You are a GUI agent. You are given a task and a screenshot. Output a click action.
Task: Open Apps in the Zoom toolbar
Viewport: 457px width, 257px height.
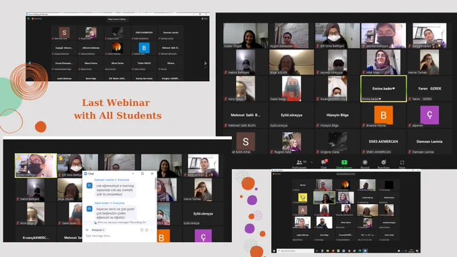pyautogui.click(x=402, y=164)
